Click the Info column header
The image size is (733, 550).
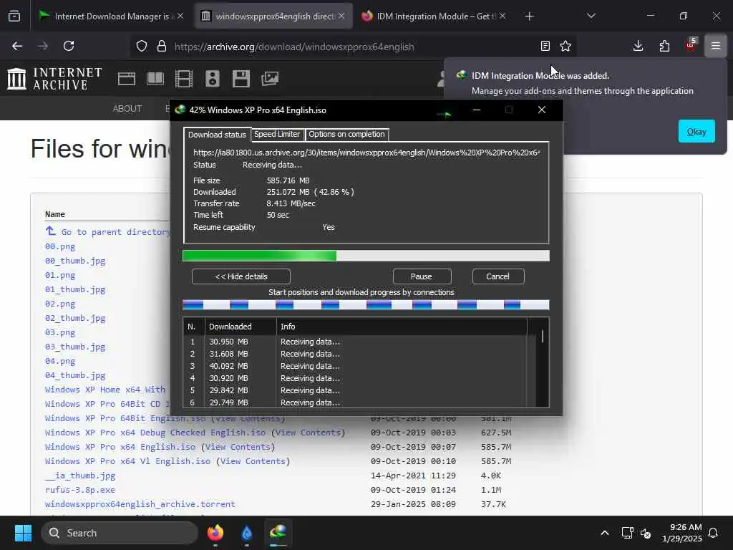pos(402,327)
